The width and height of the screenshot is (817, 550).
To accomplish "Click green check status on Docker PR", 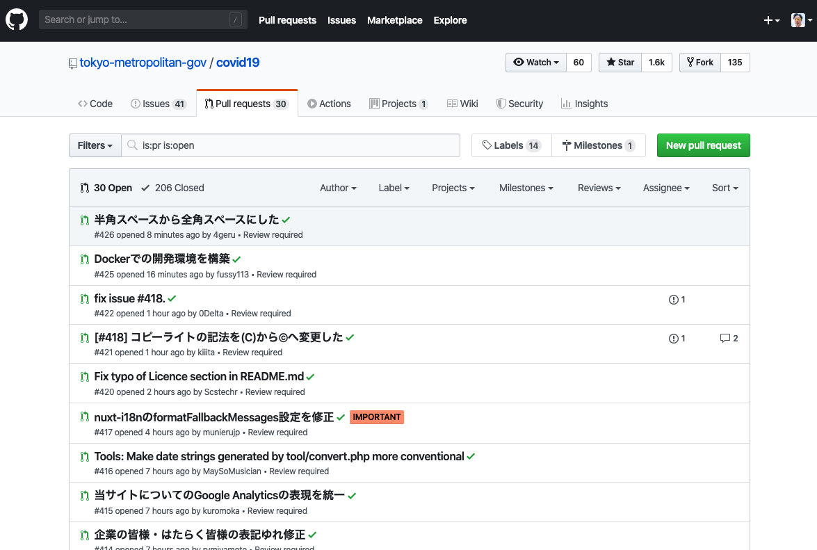I will pos(236,259).
